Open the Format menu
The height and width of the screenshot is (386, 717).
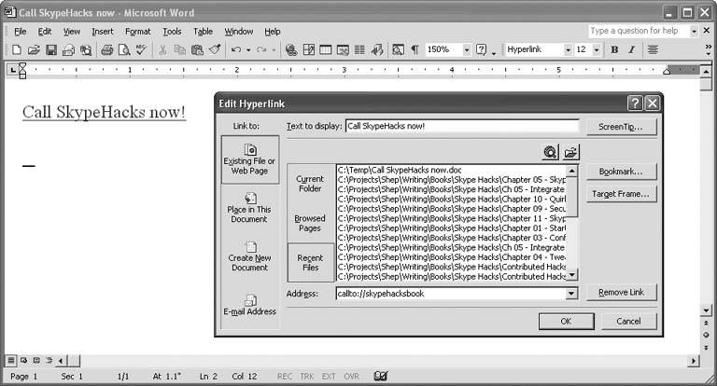click(137, 31)
